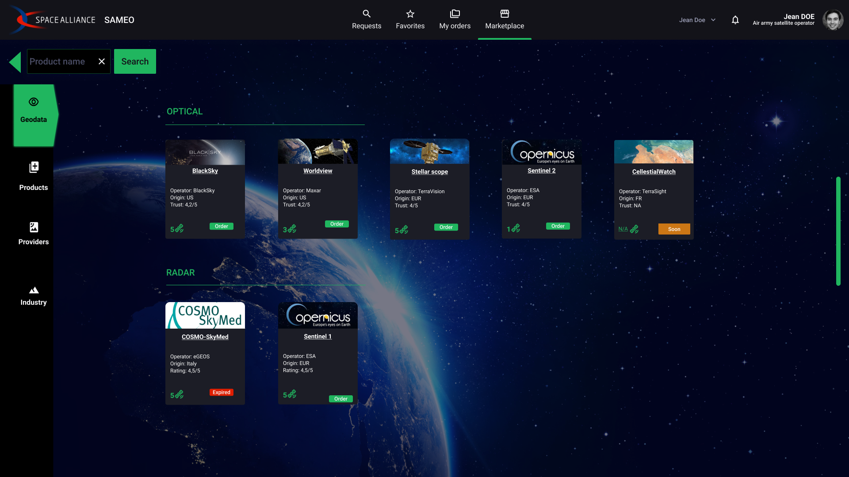Click the Sentinel 2 Copernicus thumbnail

pos(542,152)
